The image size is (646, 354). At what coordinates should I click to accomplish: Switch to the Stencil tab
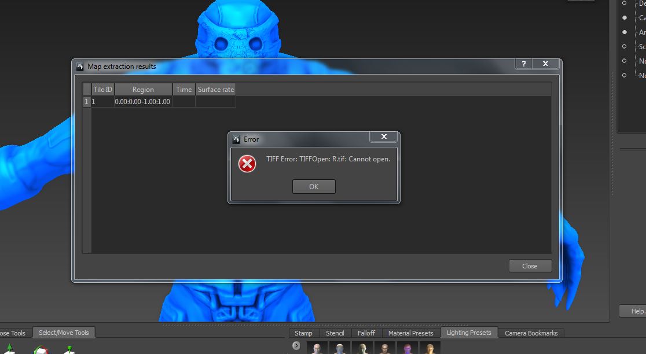335,333
